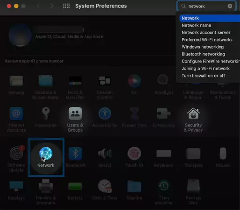Open Keyboard preferences

pos(164,154)
